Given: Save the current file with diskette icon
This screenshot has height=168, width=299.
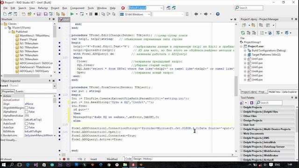Looking at the screenshot, I should [x=39, y=14].
